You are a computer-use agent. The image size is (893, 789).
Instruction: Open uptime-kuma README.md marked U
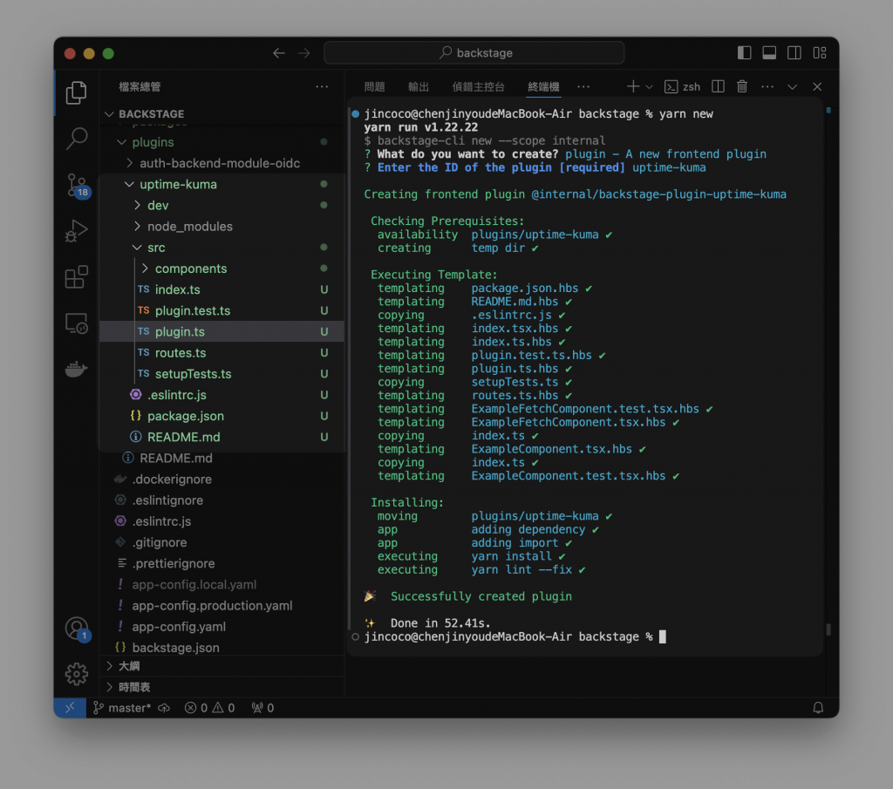tap(222, 437)
